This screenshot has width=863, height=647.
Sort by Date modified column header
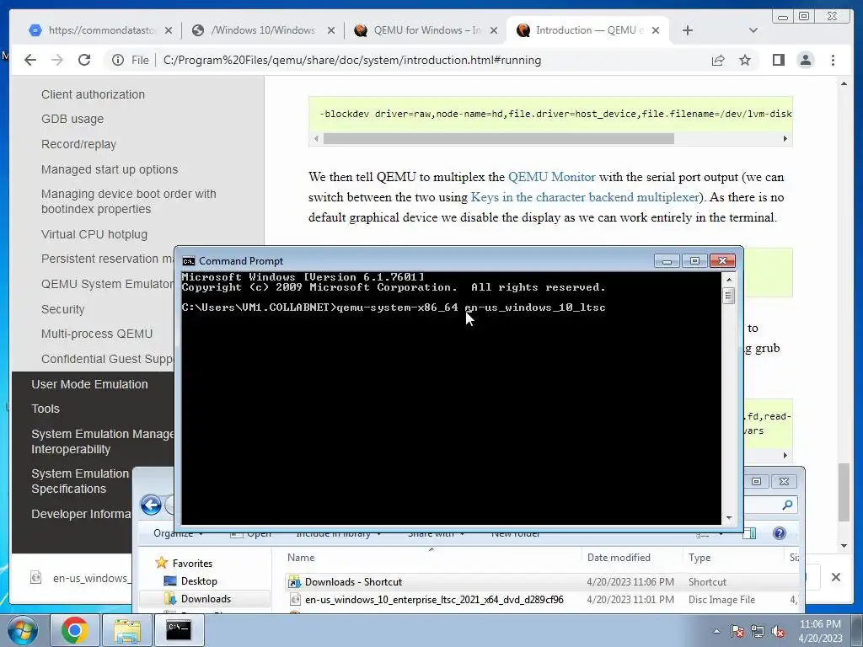coord(632,558)
